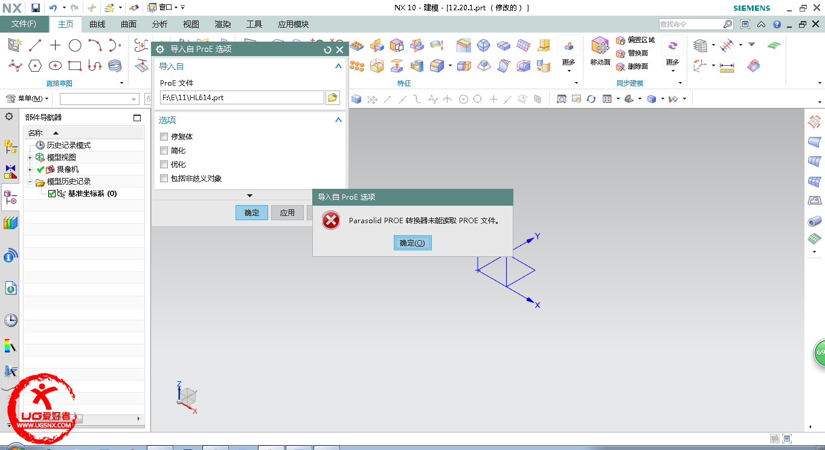825x450 pixels.
Task: Click 应用 in the import ProE dialog
Action: coord(287,212)
